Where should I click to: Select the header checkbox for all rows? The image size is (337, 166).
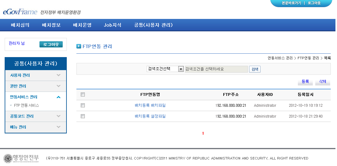click(83, 95)
